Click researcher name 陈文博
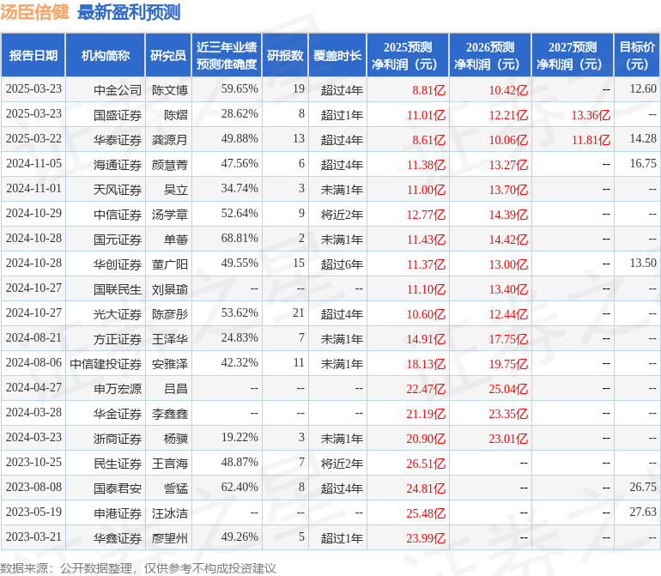The width and height of the screenshot is (661, 576). (x=170, y=90)
